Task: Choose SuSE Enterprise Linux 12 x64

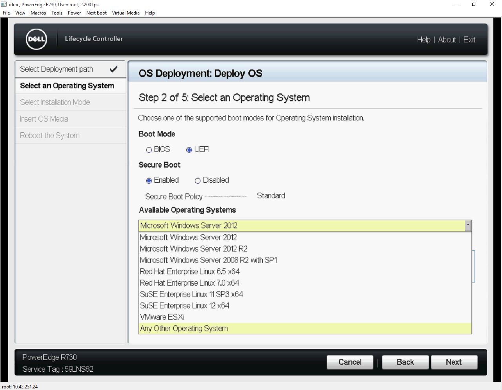Action: 305,306
